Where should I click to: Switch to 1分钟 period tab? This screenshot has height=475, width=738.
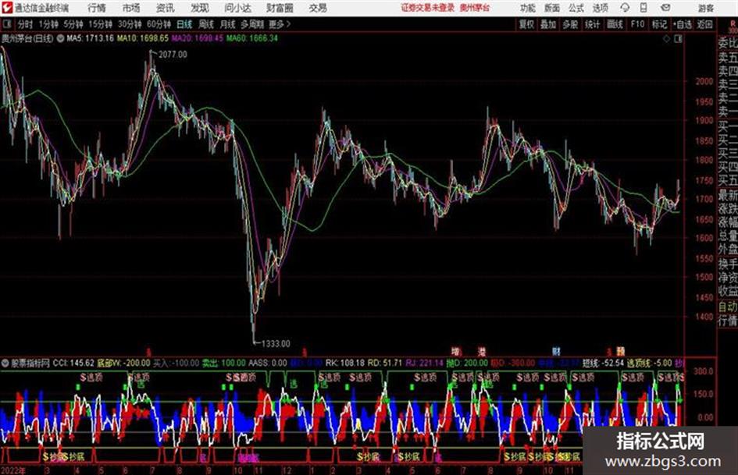click(48, 24)
